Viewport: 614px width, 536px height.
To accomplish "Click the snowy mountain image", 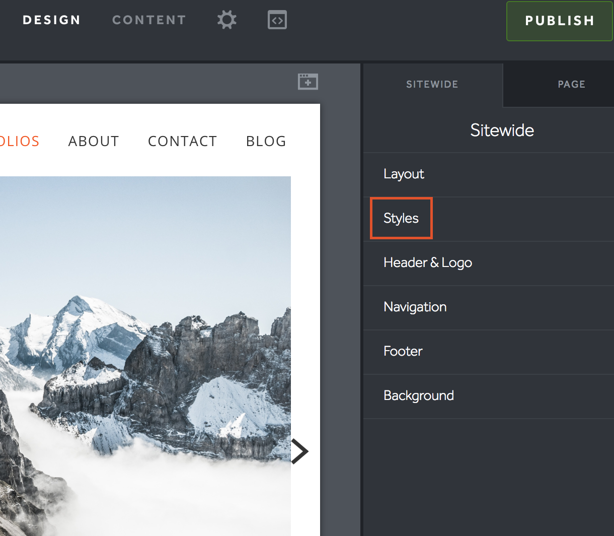I will pos(145,353).
